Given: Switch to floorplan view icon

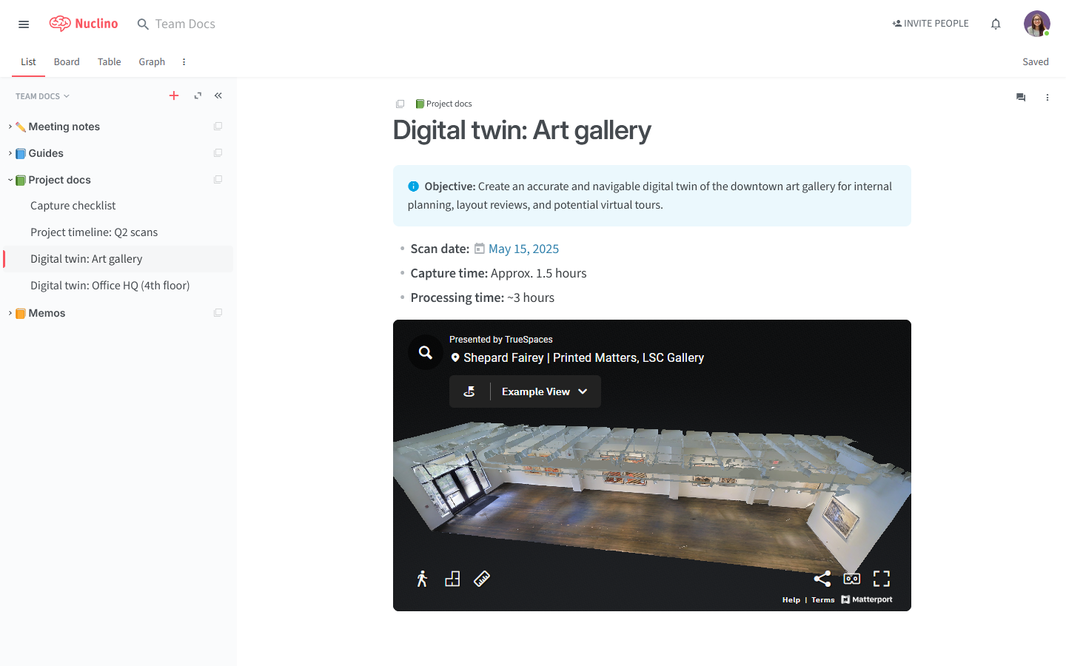Looking at the screenshot, I should [452, 579].
